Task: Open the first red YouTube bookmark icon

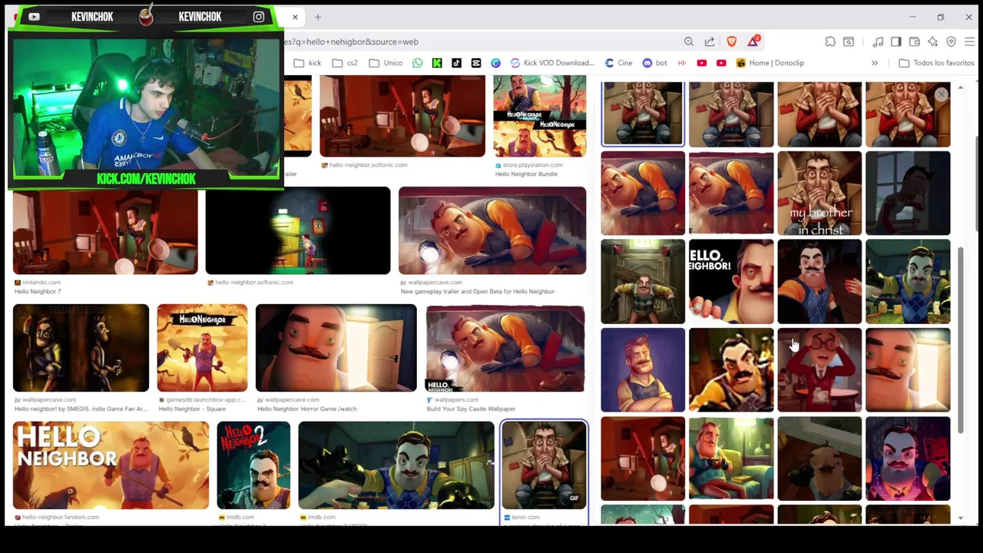Action: click(x=701, y=63)
